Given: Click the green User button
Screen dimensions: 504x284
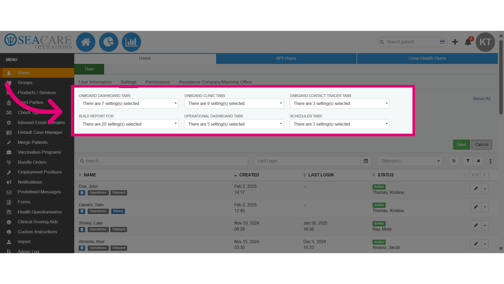Looking at the screenshot, I should 89,69.
